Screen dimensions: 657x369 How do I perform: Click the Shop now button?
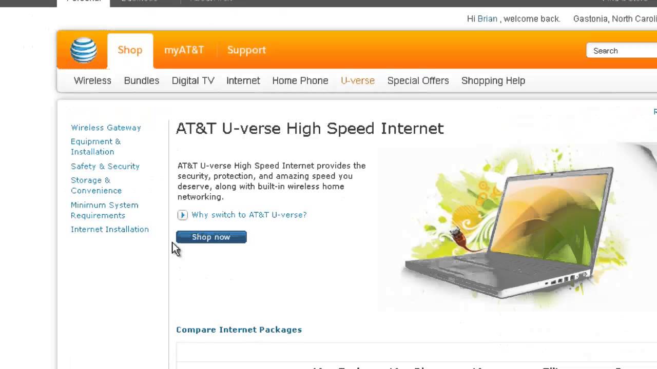click(x=211, y=237)
